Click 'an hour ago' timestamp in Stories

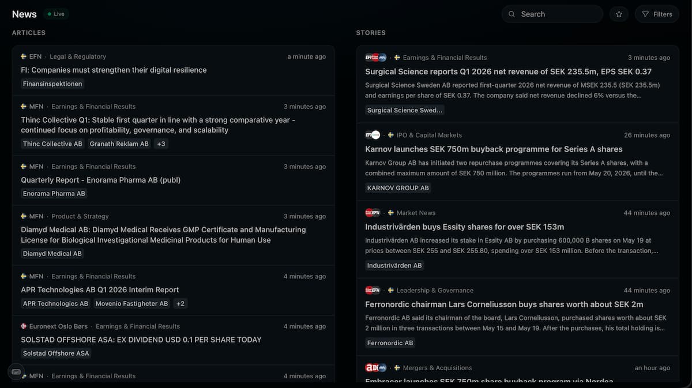(652, 368)
